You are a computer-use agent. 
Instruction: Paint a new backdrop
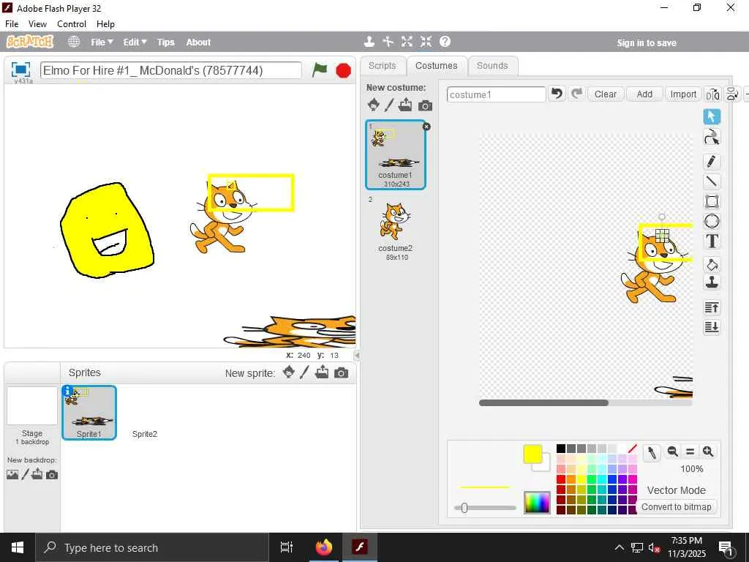[26, 474]
